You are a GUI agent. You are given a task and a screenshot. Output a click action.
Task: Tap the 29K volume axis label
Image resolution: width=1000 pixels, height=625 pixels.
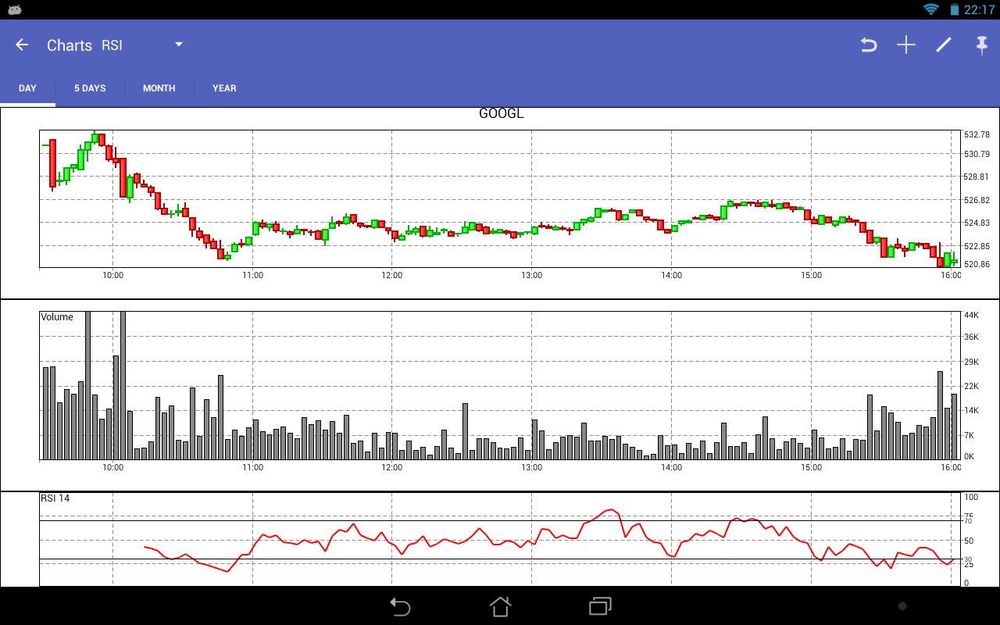tap(972, 362)
